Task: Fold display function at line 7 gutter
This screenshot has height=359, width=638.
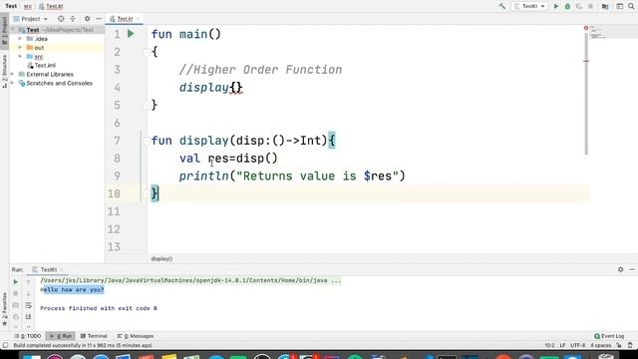Action: (147, 141)
